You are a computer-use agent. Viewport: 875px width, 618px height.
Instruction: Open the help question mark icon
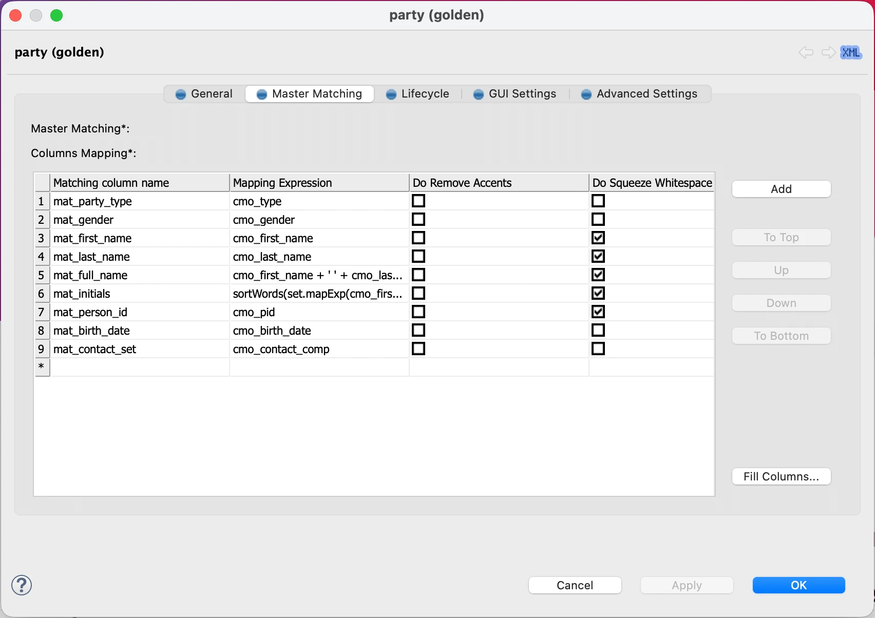pyautogui.click(x=22, y=585)
